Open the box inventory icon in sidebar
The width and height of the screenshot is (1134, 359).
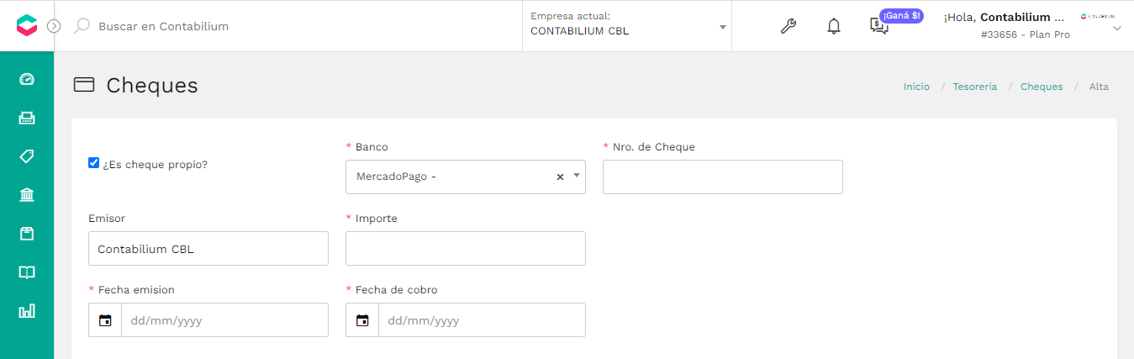[27, 234]
